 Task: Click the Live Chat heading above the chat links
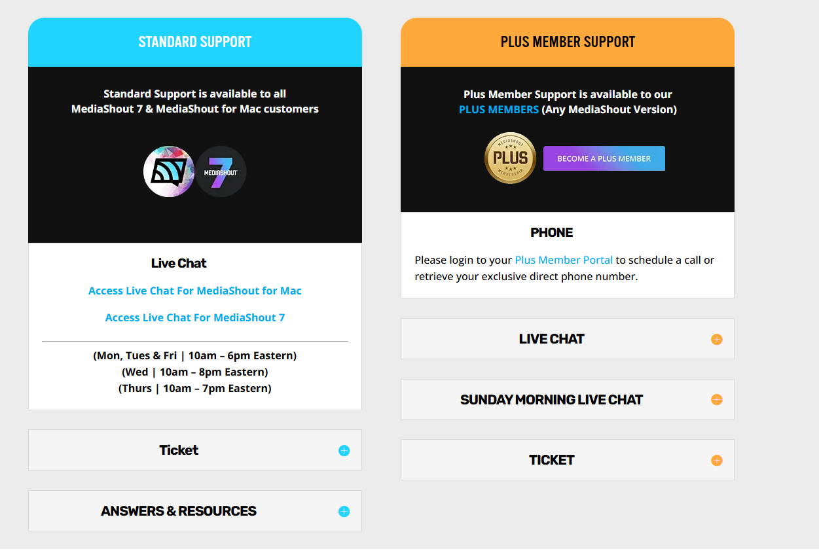[178, 262]
